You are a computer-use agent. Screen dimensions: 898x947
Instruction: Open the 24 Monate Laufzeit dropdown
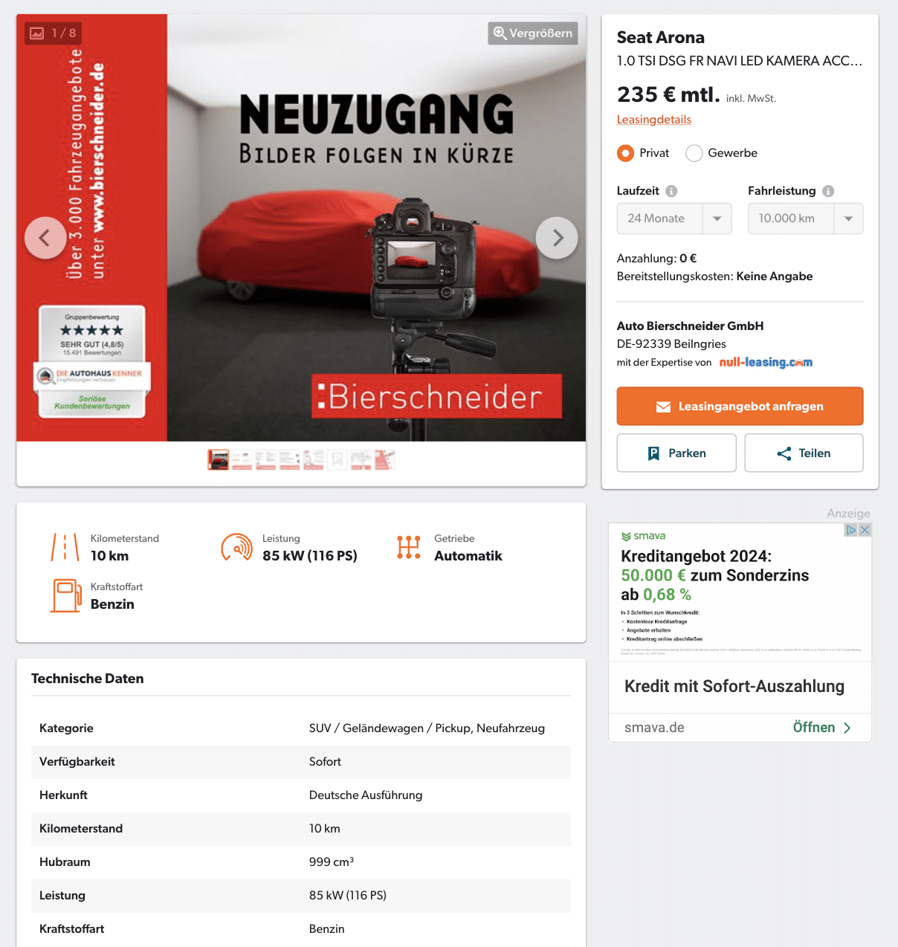pyautogui.click(x=674, y=219)
